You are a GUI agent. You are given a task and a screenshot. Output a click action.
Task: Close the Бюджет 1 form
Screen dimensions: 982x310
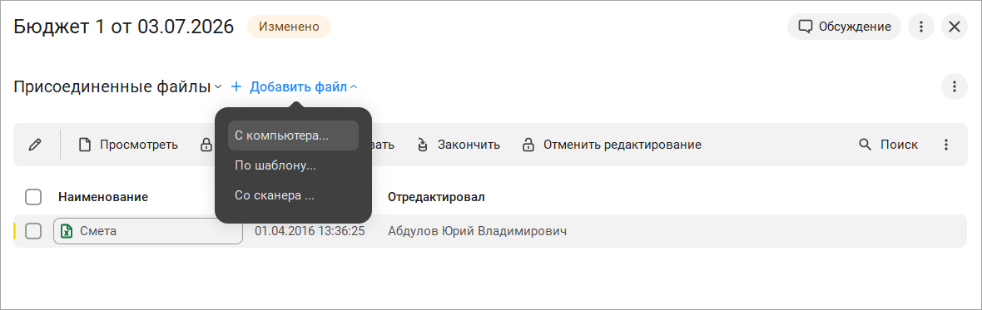[955, 27]
